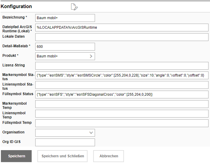The height and width of the screenshot is (163, 210).
Task: Click the Produkt field showing Baum mobil+
Action: coord(61,56)
